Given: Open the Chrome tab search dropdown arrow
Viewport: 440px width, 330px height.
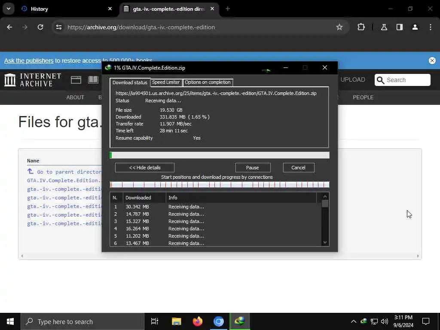Looking at the screenshot, I should click(9, 9).
